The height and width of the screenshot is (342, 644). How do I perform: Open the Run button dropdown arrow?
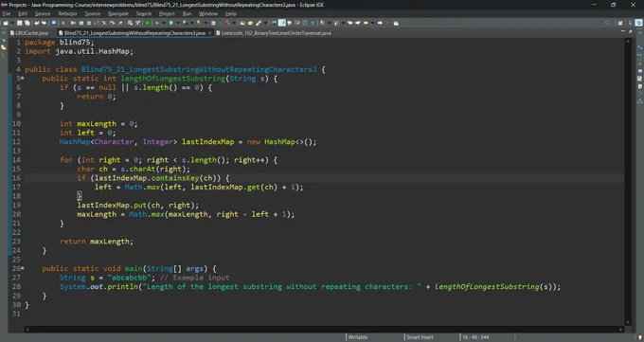(178, 23)
